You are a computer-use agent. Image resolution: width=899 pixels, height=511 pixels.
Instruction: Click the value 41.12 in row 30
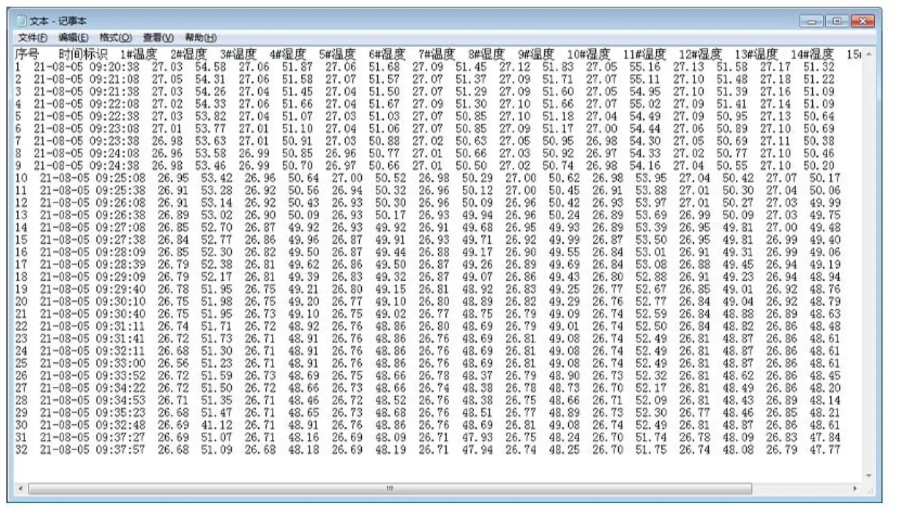click(217, 425)
